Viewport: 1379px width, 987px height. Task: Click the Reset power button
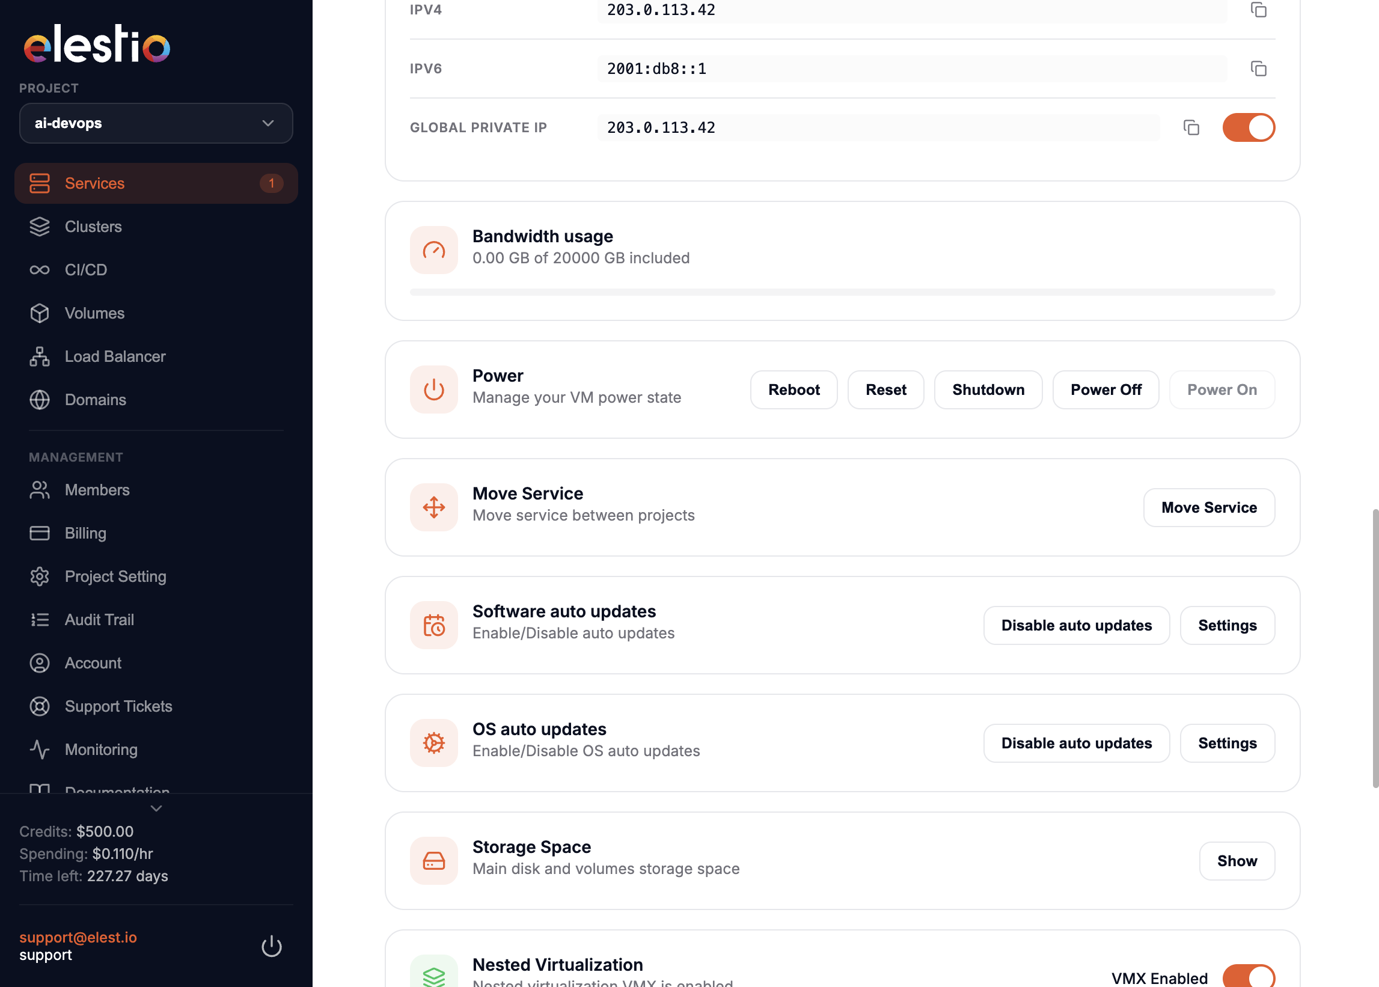tap(885, 390)
